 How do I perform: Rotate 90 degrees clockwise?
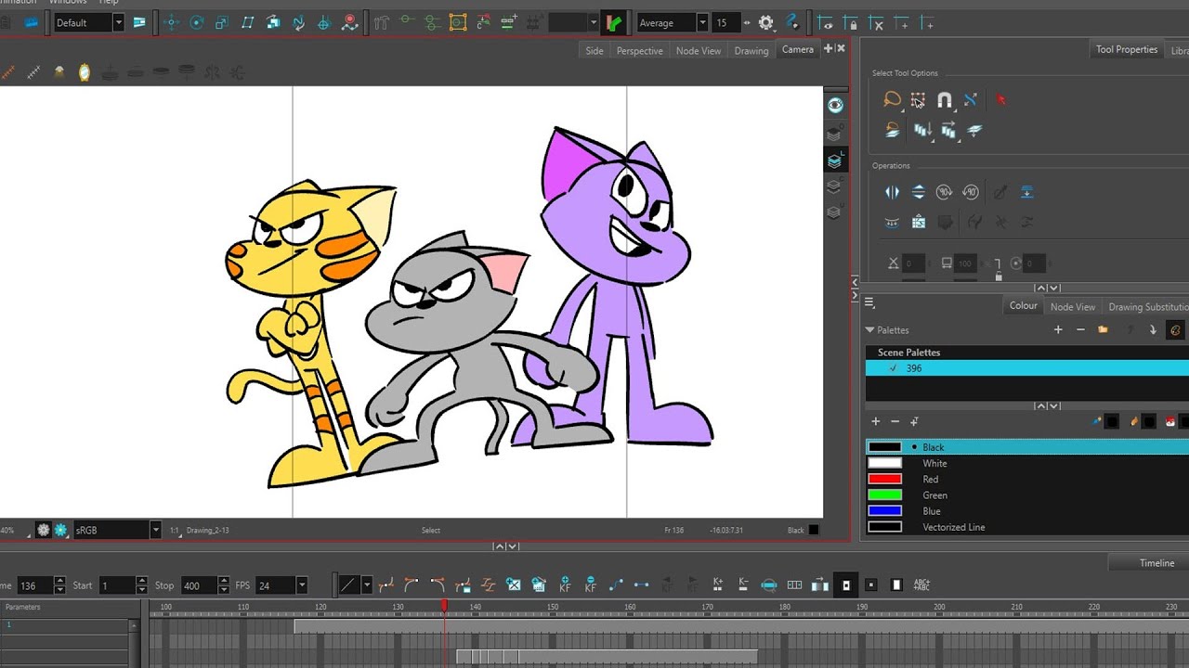944,192
